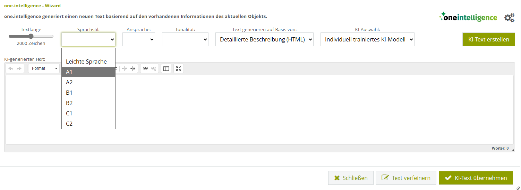Choose language level B1 from list
Image resolution: width=521 pixels, height=190 pixels.
click(69, 93)
